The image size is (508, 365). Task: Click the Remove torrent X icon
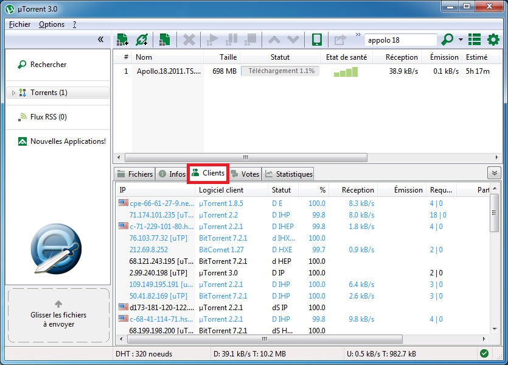(x=189, y=40)
